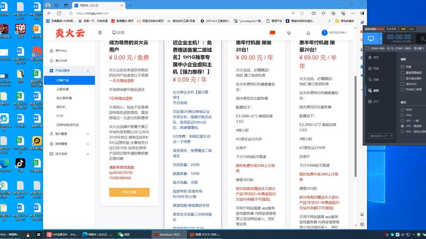
Task: Enable 显示鼠标指针 checkbox in Bandicam
Action: (403, 78)
